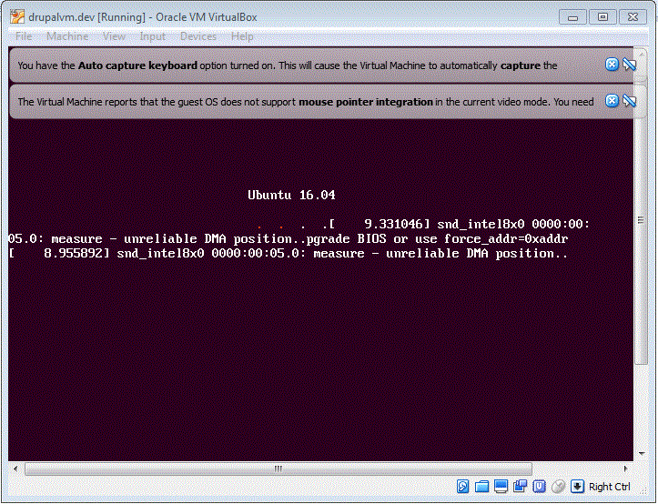This screenshot has width=658, height=504.
Task: Click the mouse pointer integration message text
Action: point(306,102)
